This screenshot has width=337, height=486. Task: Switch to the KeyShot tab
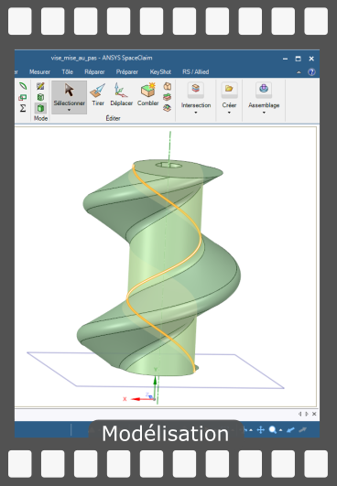(160, 72)
